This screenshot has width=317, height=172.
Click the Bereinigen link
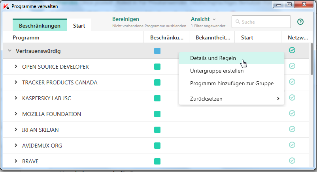126,19
